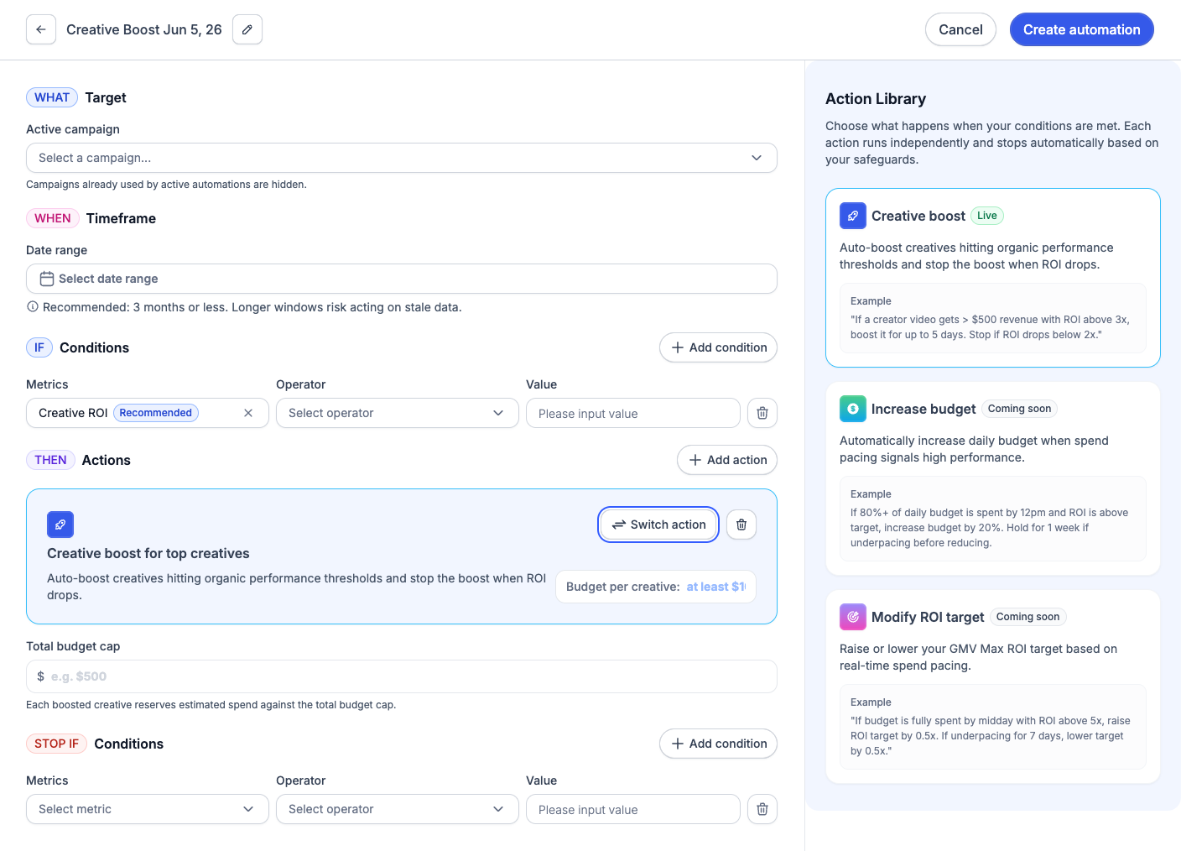
Task: Edit the automation name with pencil icon
Action: point(247,29)
